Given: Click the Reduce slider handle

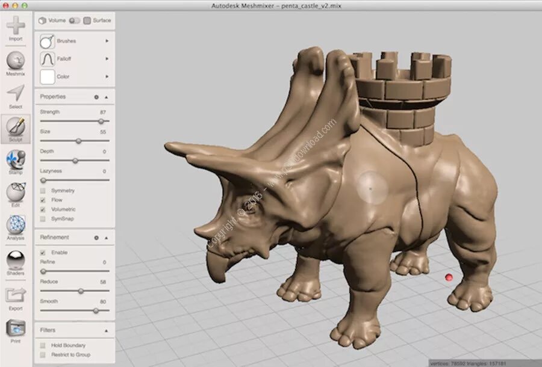Looking at the screenshot, I should [81, 291].
